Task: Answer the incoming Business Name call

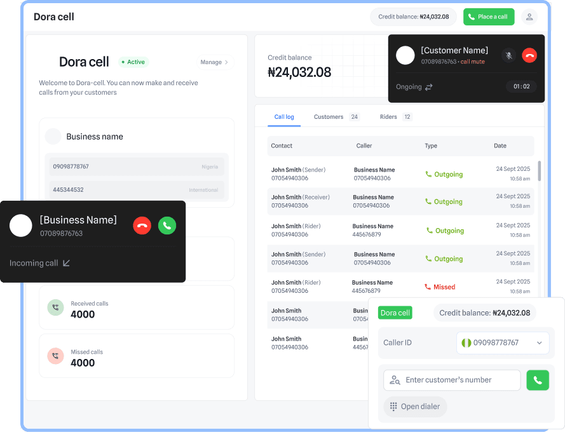Action: (x=167, y=226)
